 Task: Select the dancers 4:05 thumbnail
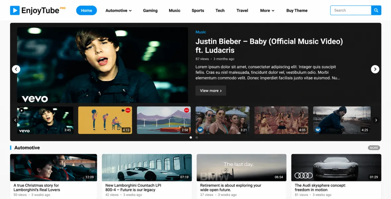click(281, 120)
